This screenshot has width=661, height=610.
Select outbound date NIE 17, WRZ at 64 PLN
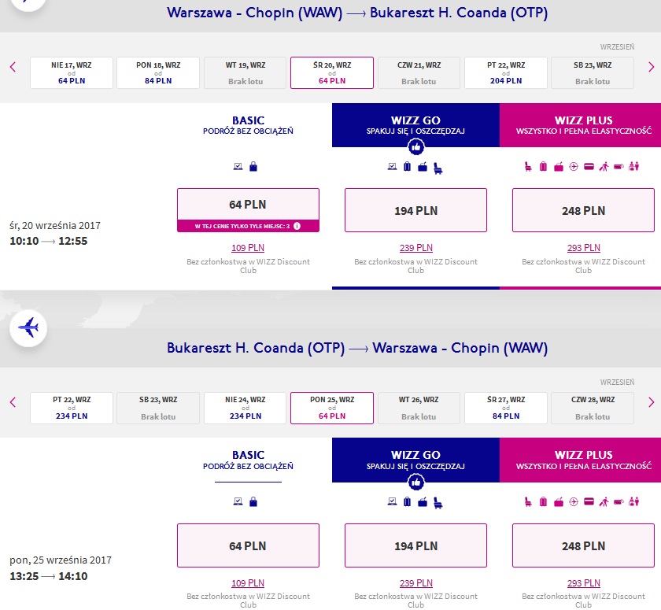pyautogui.click(x=72, y=73)
